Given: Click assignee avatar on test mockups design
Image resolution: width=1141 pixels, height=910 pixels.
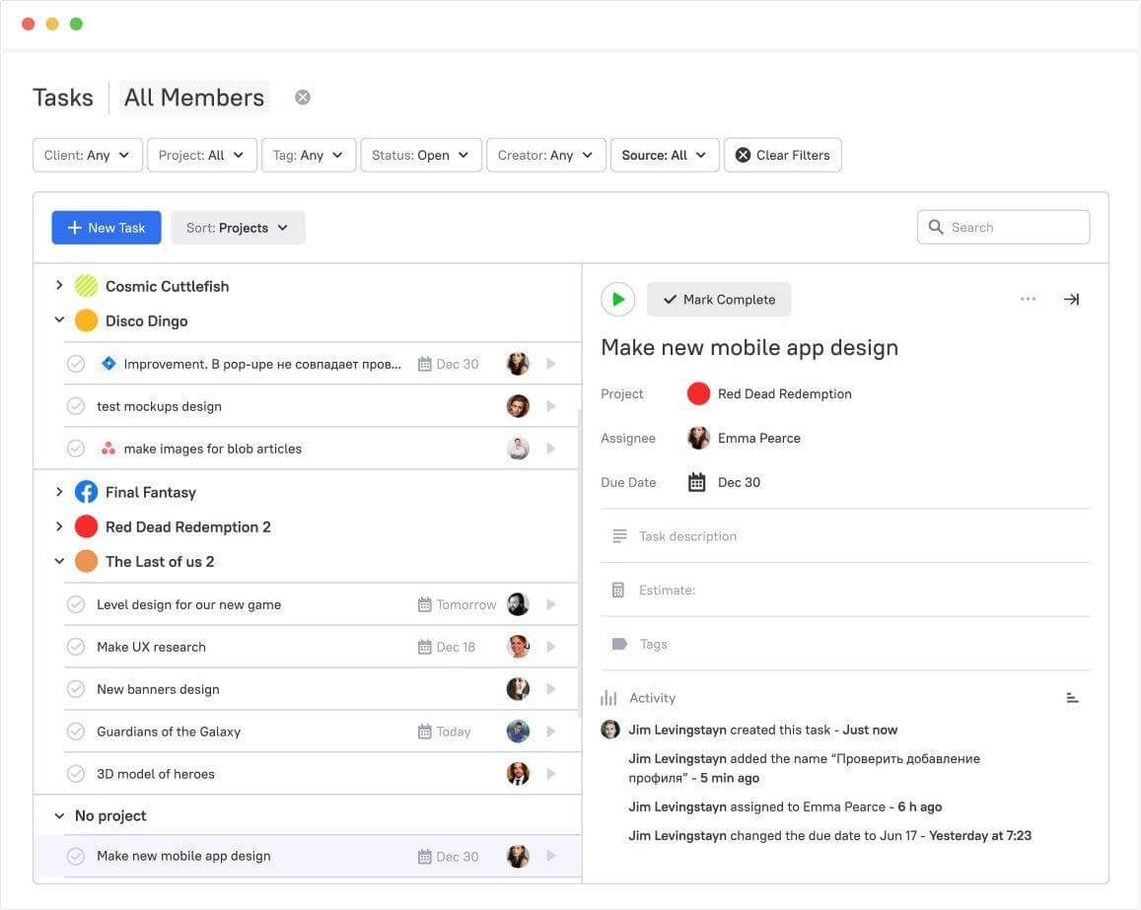Looking at the screenshot, I should tap(518, 406).
